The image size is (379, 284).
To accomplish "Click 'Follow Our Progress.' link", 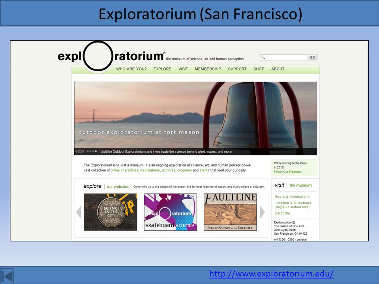I will (288, 172).
